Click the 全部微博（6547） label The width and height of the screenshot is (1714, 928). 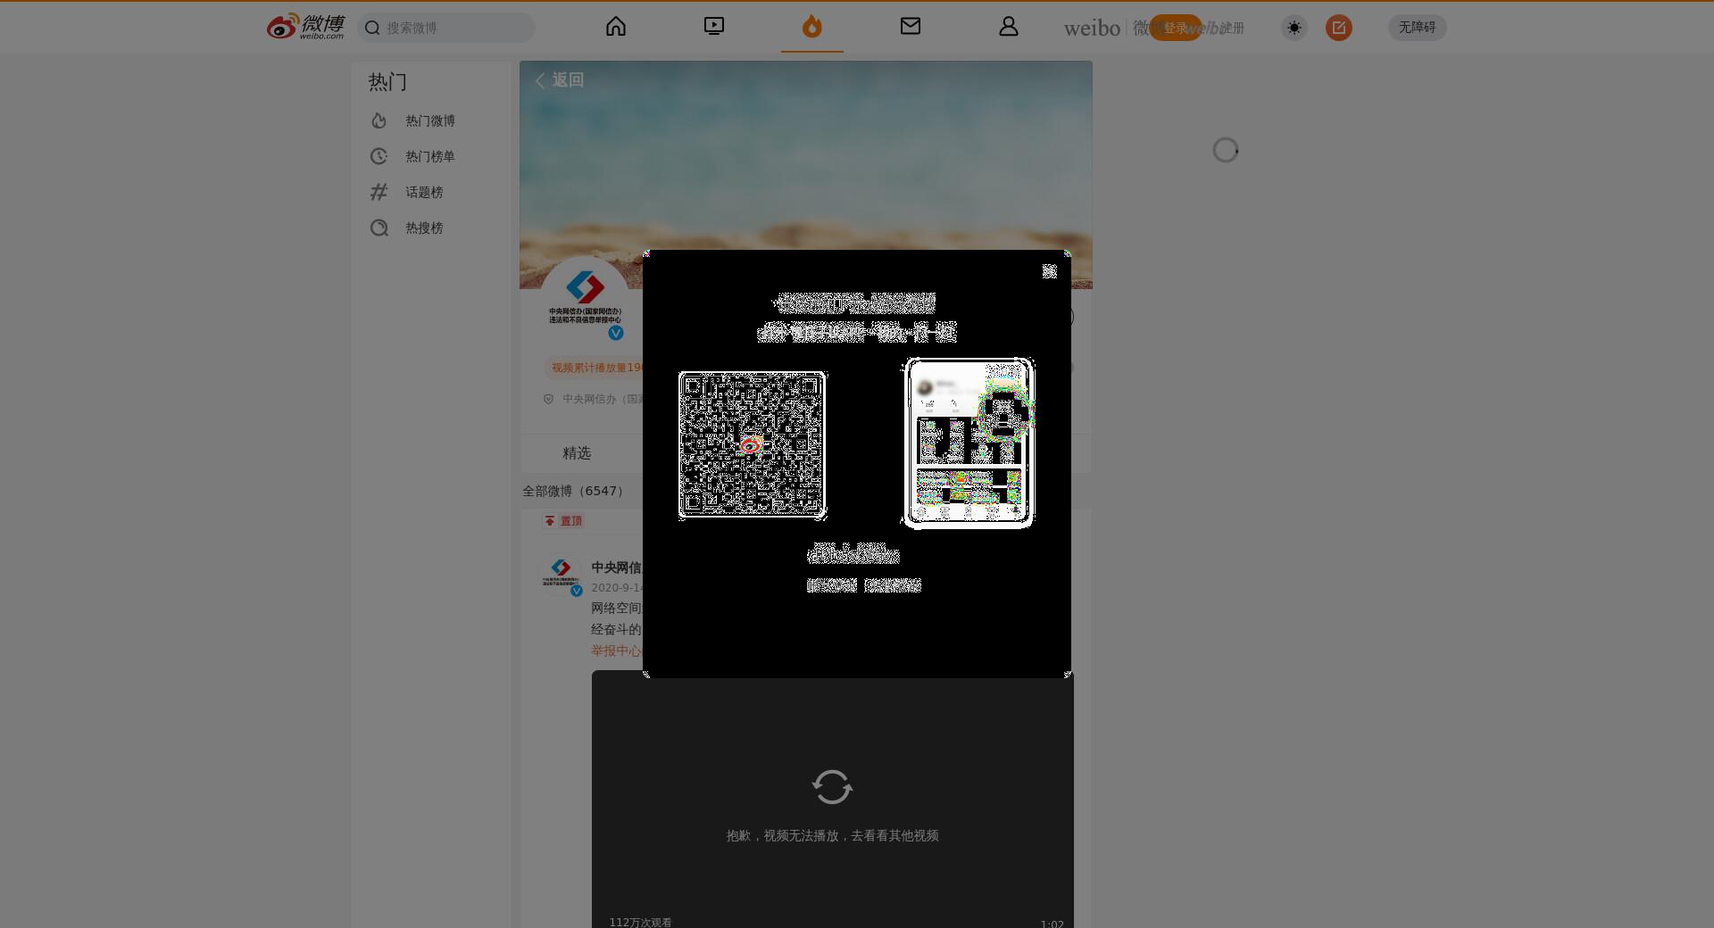(x=573, y=491)
